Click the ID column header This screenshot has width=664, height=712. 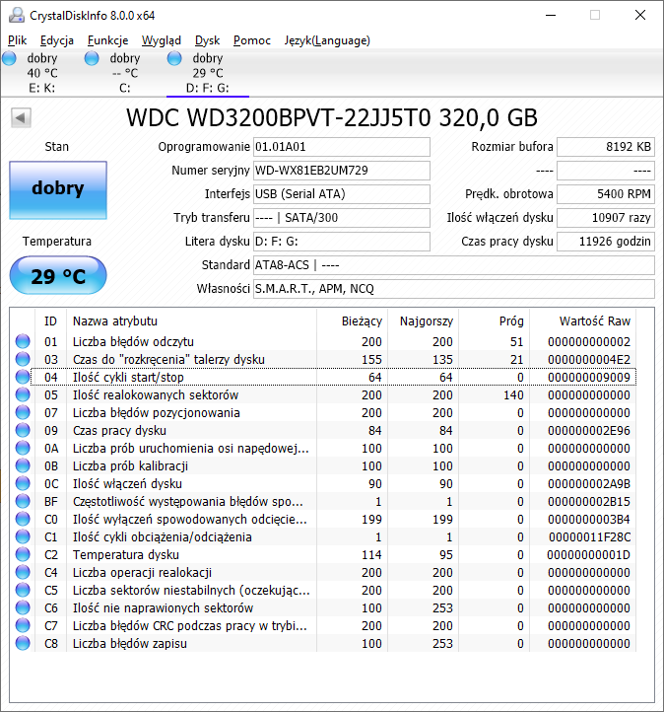51,321
